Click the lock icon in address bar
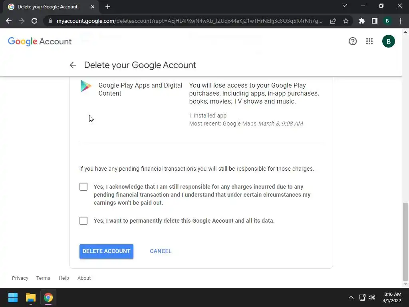Screen dimensions: 409x307 coord(50,21)
